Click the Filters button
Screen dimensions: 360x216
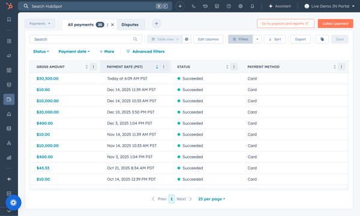[x=241, y=39]
